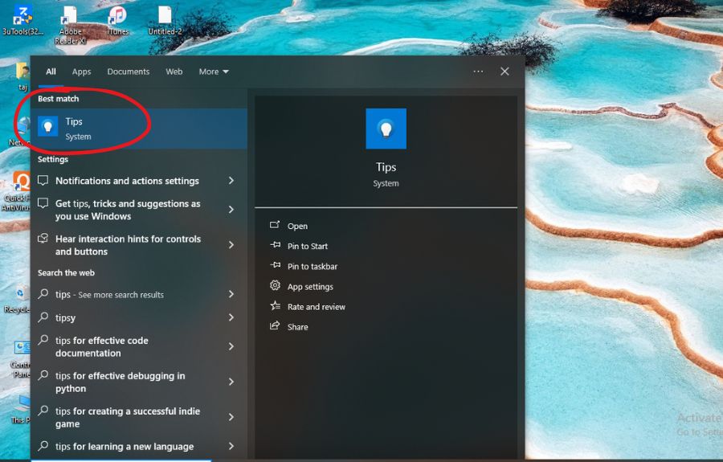Viewport: 723px width, 462px height.
Task: Click search icon next to tipsy
Action: pyautogui.click(x=43, y=317)
